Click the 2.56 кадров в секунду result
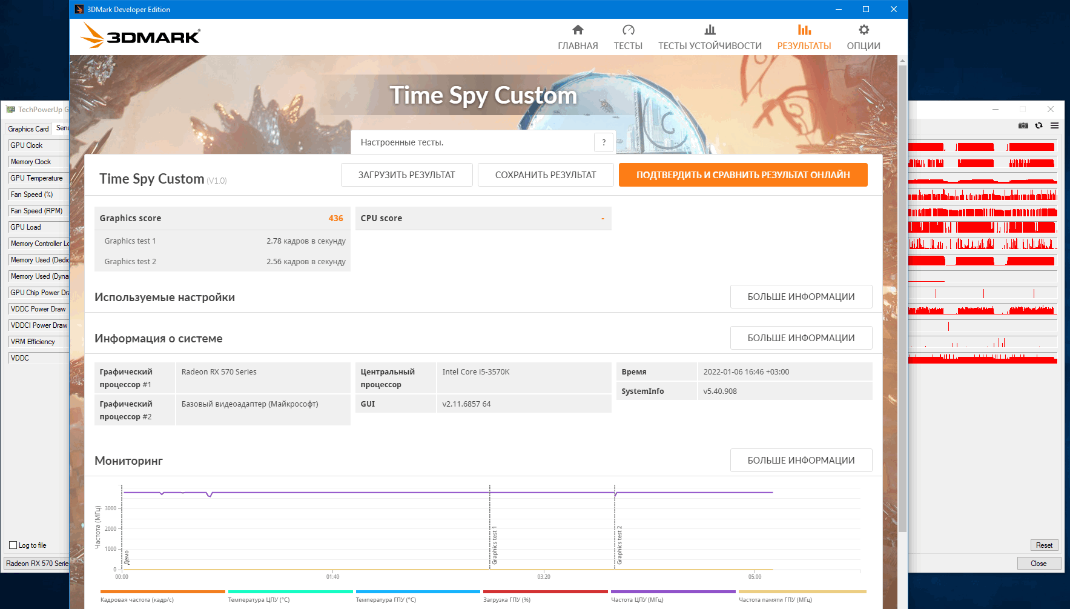The height and width of the screenshot is (609, 1070). [x=306, y=262]
